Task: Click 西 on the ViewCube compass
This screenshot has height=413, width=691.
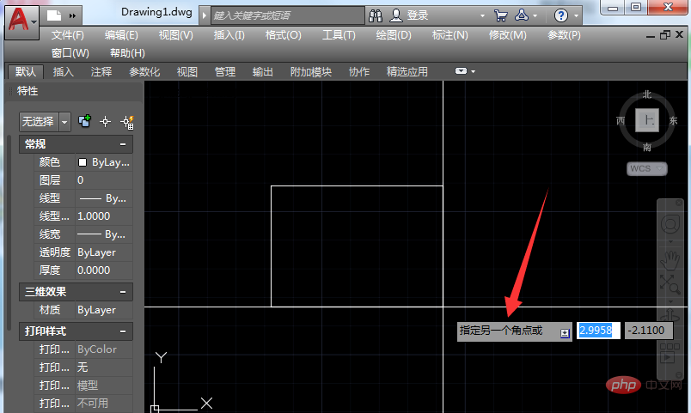Action: click(621, 121)
